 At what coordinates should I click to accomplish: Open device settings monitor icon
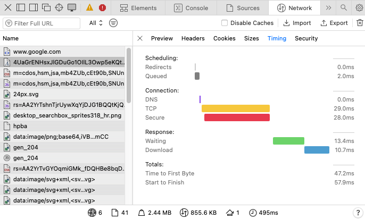[72, 7]
